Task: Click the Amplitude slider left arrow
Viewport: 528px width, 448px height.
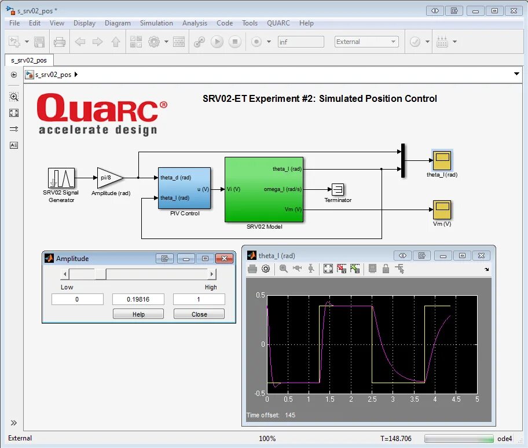Action: [65, 274]
